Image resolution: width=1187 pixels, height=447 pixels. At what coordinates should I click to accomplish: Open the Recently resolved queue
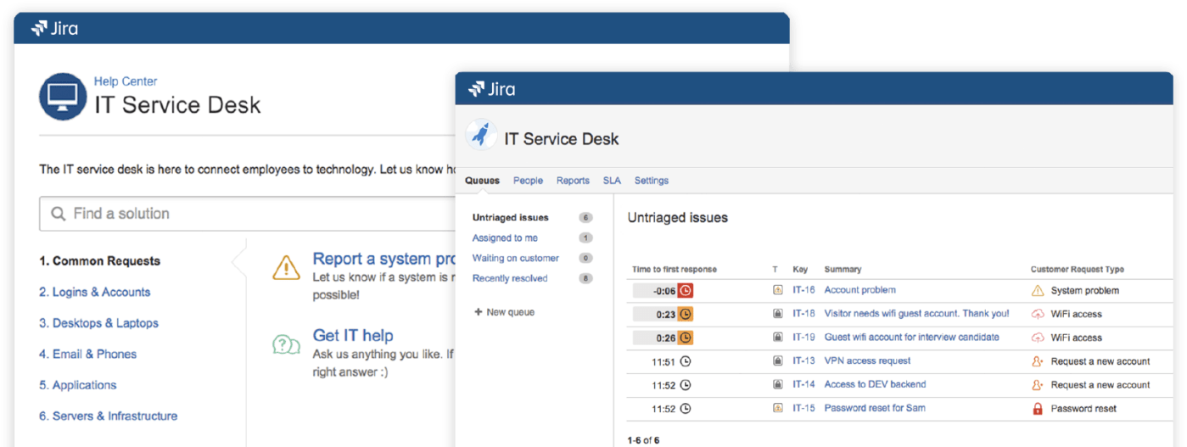[510, 278]
